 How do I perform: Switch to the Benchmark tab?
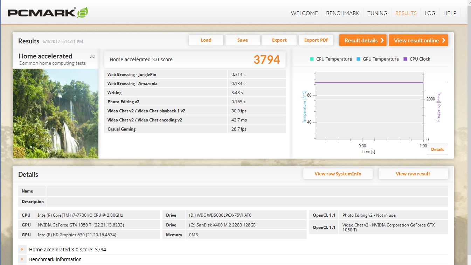pos(342,13)
